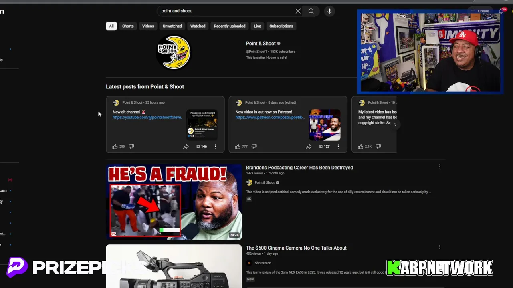Image resolution: width=513 pixels, height=288 pixels.
Task: Open the pointshootforever alt channel link
Action: pos(147,118)
